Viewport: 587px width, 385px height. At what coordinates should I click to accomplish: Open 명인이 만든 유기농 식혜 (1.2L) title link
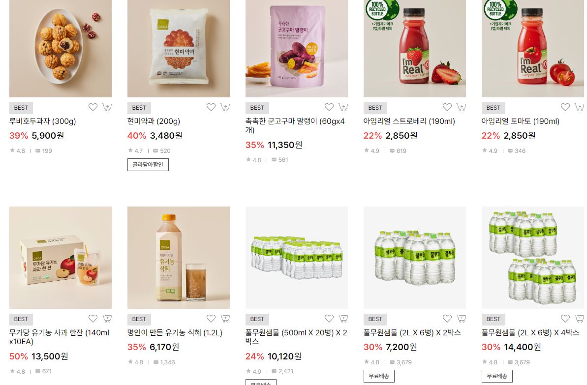(175, 332)
